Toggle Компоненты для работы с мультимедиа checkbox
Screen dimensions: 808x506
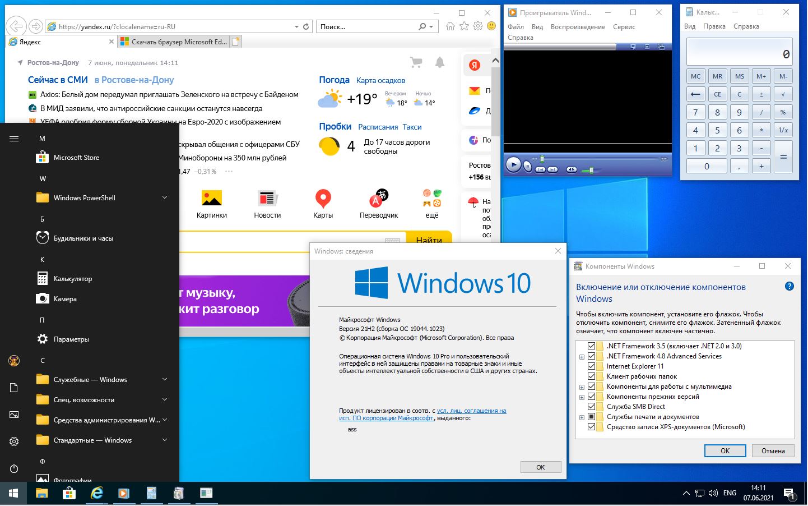tap(591, 387)
